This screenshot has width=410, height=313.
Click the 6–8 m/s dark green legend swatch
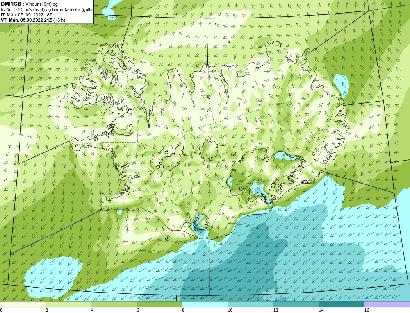pos(159,304)
